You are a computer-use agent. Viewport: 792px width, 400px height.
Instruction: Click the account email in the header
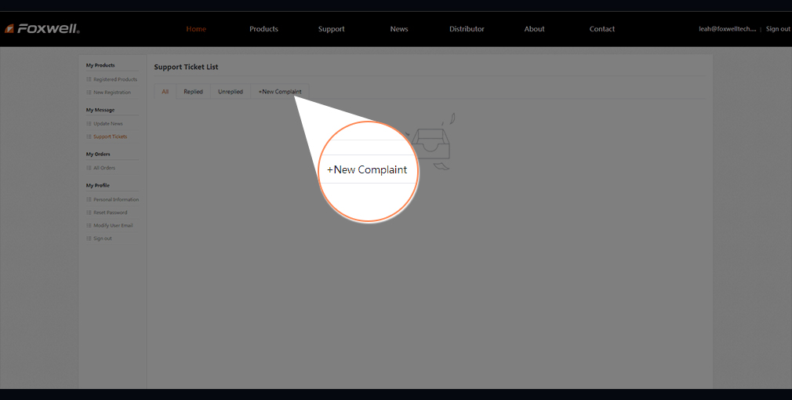coord(727,29)
